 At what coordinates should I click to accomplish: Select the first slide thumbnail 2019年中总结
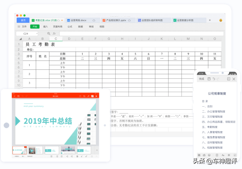tap(19, 150)
